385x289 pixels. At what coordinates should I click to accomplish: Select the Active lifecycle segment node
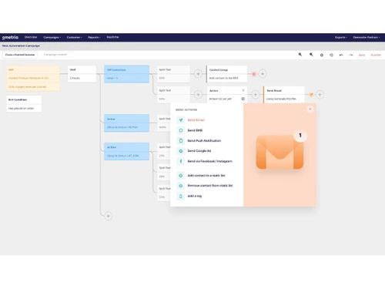(x=126, y=123)
